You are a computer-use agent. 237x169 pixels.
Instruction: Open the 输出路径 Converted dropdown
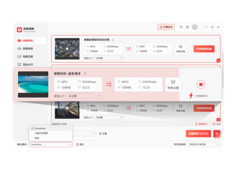point(51,144)
